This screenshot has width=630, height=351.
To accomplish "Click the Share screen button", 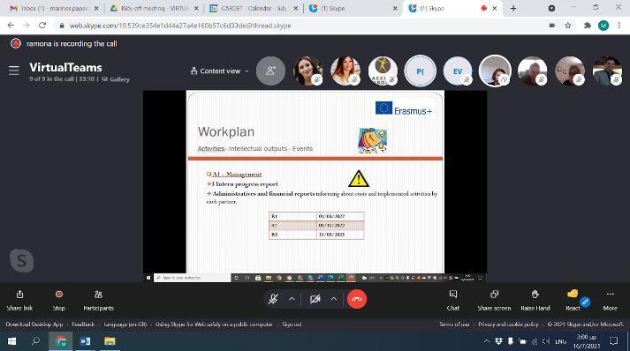I will 494,301.
